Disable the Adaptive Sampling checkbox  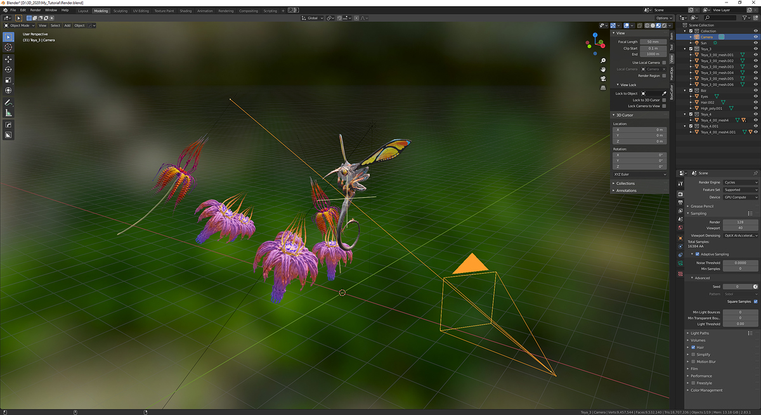pos(698,254)
